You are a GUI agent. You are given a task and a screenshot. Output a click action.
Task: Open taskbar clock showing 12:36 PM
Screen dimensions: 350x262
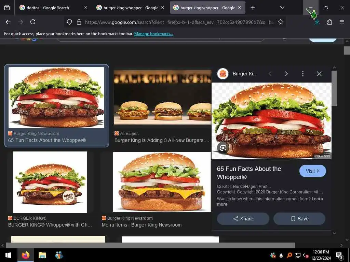pos(321,255)
